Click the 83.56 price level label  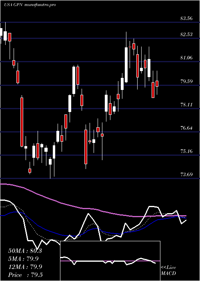187,18
